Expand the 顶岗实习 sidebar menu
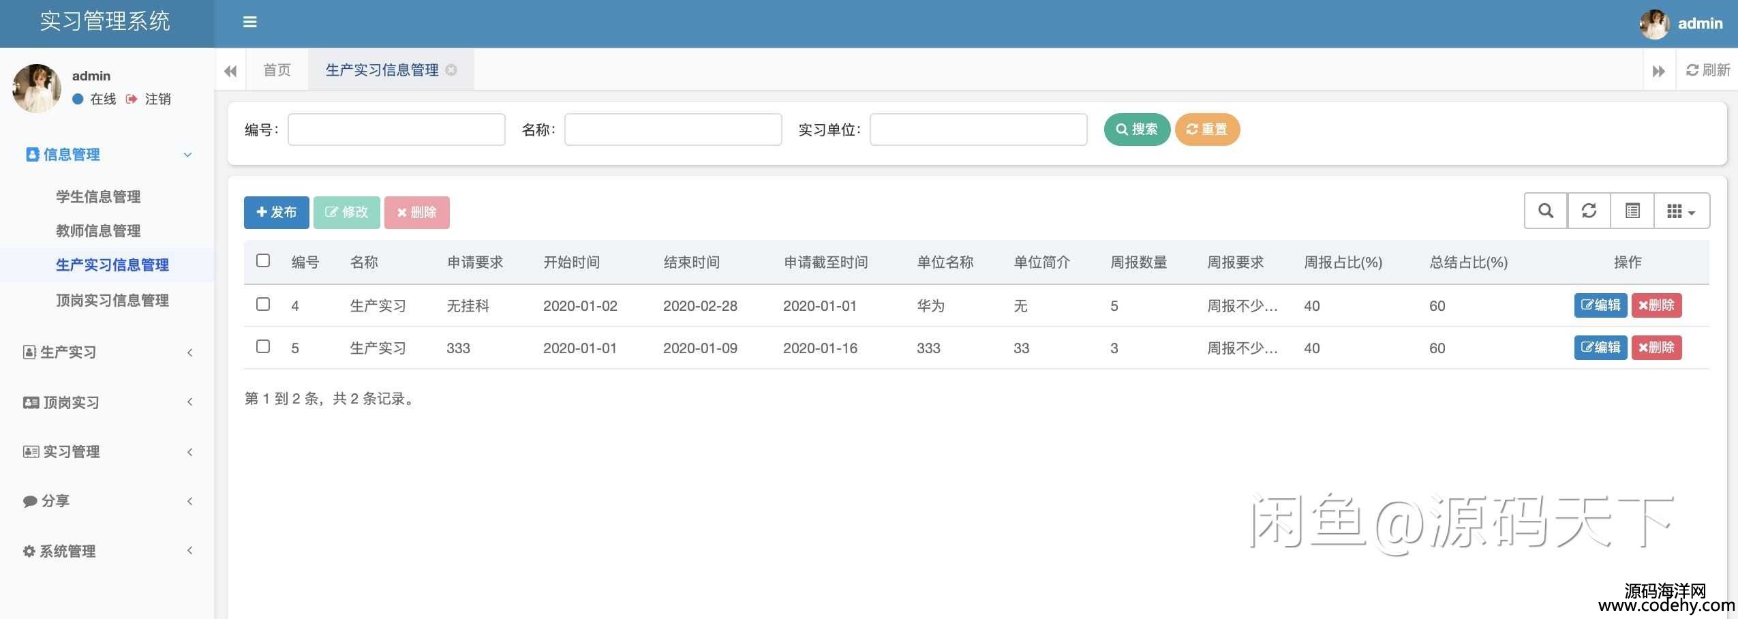1738x619 pixels. [x=107, y=402]
